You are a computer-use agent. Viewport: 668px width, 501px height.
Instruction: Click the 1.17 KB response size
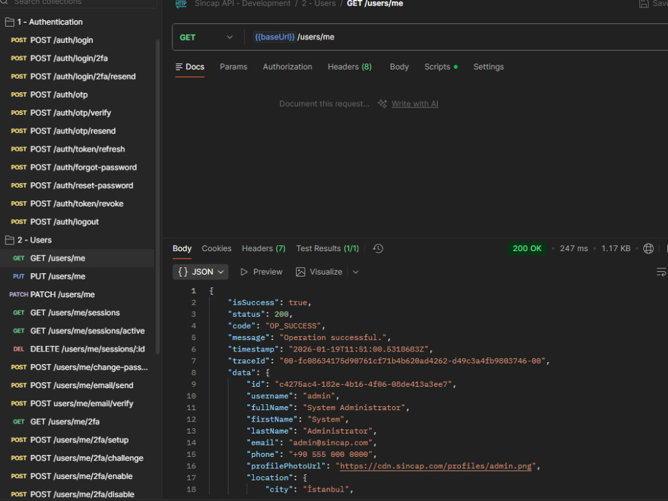[x=616, y=248]
